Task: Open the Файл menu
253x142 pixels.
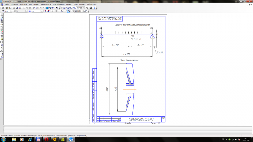Action: coord(7,5)
